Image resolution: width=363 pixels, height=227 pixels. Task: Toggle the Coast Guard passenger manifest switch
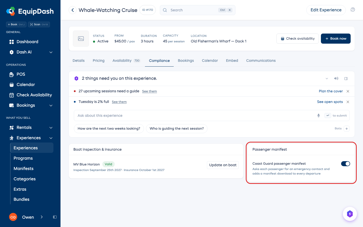point(346,164)
